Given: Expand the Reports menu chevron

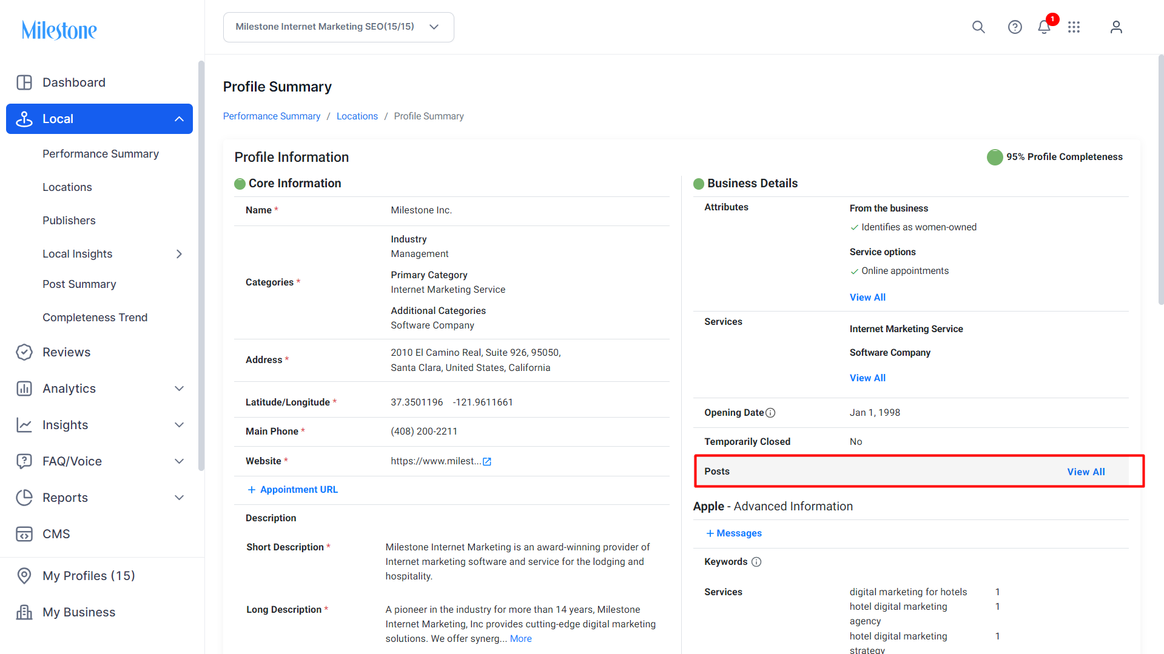Looking at the screenshot, I should [179, 498].
